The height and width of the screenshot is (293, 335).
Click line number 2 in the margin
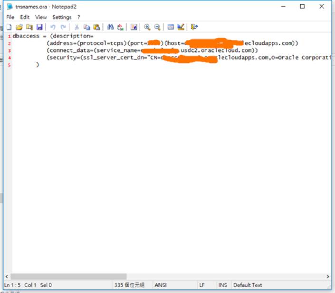[x=9, y=43]
